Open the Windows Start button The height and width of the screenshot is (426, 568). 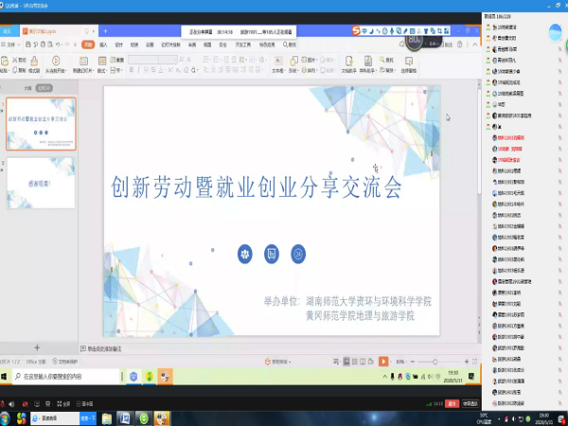4,377
